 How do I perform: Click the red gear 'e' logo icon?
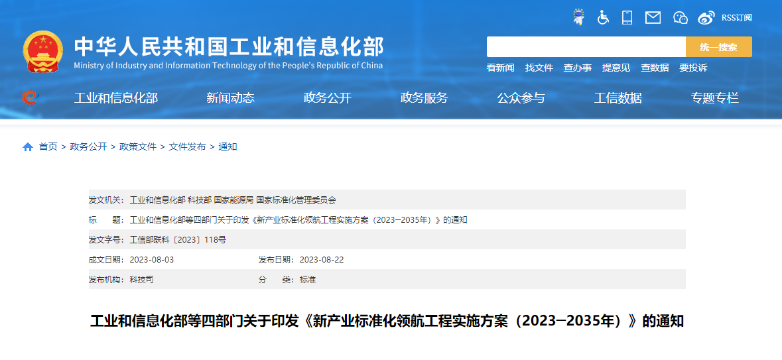30,97
